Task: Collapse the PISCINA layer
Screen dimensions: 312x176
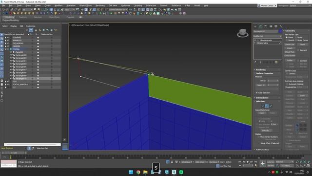Action: (5, 49)
